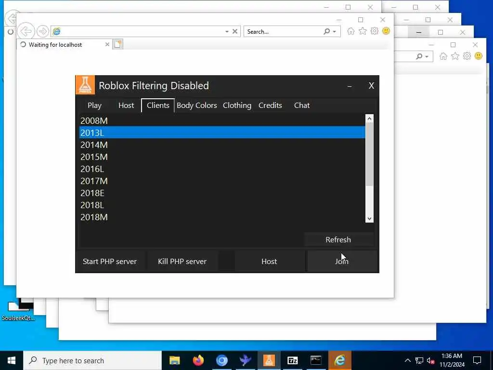
Task: Show hidden system tray icons
Action: tap(407, 360)
